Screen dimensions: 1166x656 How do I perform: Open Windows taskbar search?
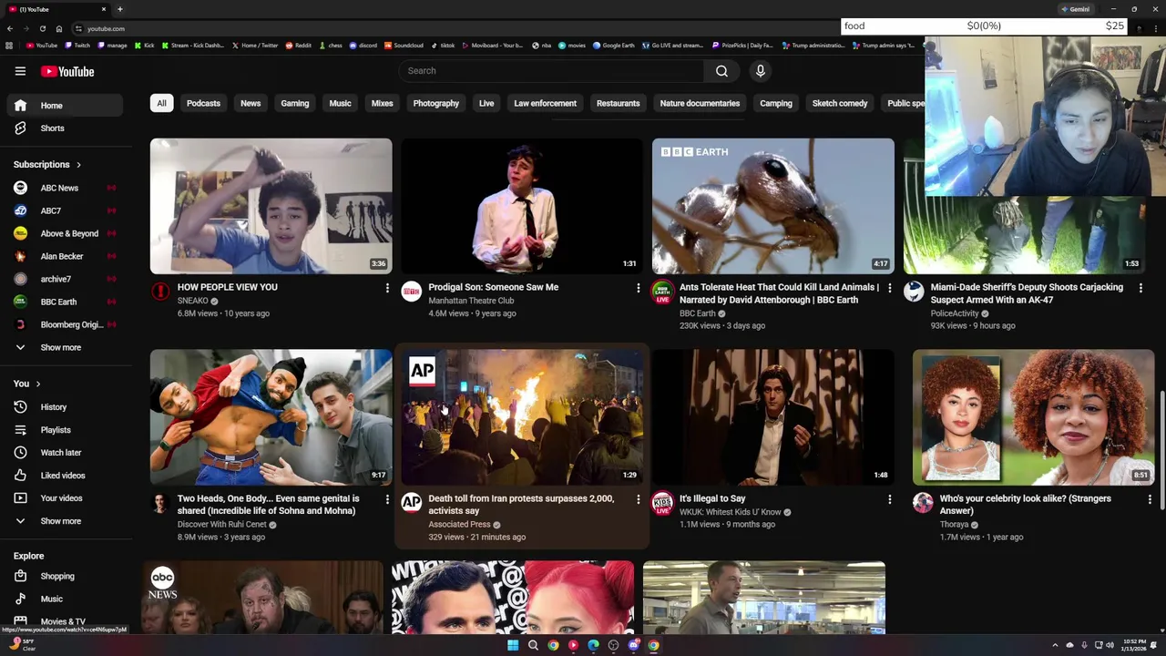pos(533,645)
